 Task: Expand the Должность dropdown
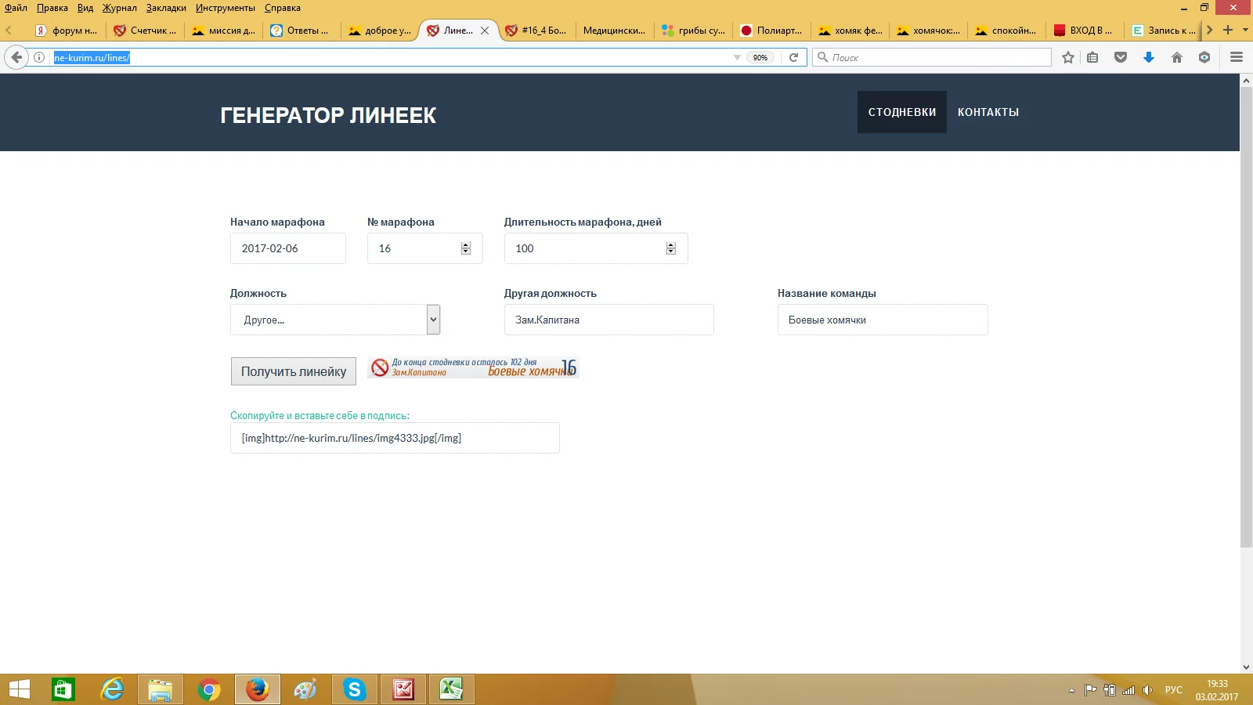(433, 320)
